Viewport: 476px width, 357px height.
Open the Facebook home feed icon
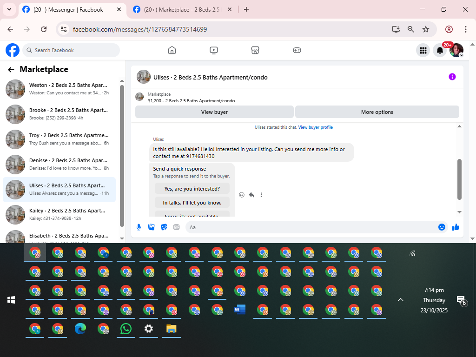pyautogui.click(x=172, y=50)
